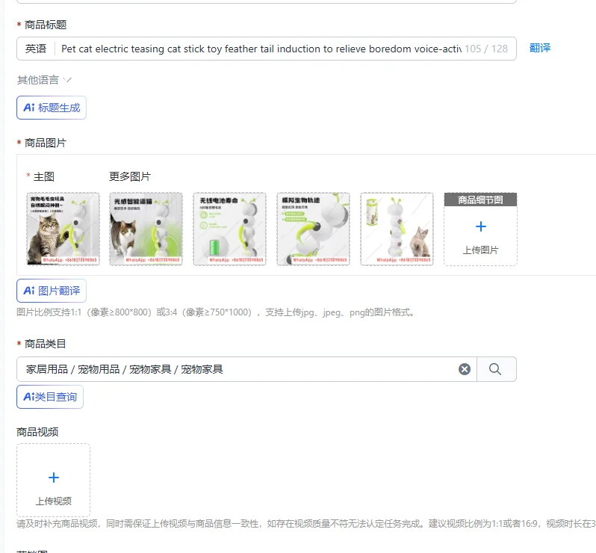Click the plus icon under 商品细节图
The height and width of the screenshot is (553, 596).
[480, 226]
